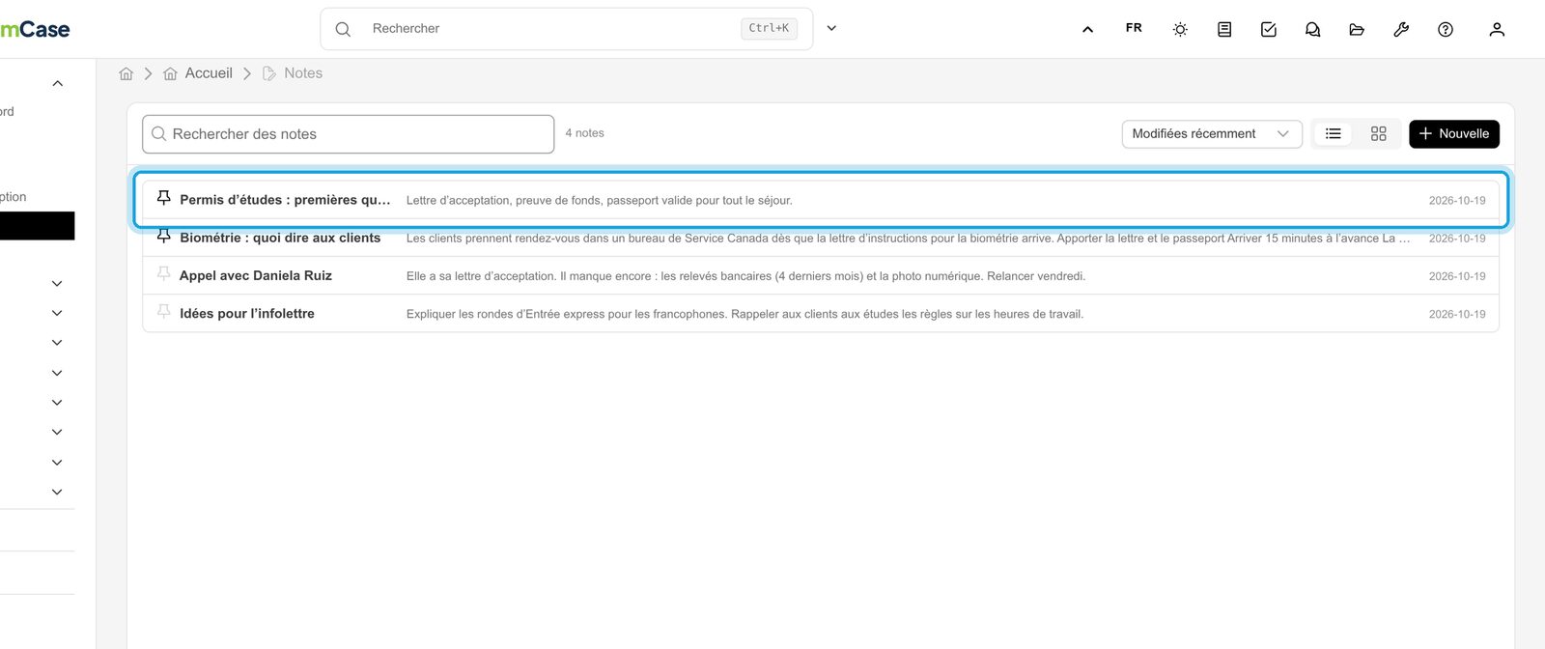Viewport: 1545px width, 649px height.
Task: Expand the chevron beside the top search bar
Action: (x=831, y=28)
